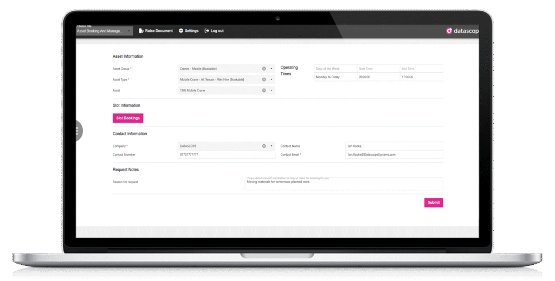Submit the booking request
Image resolution: width=555 pixels, height=281 pixels.
[x=433, y=202]
